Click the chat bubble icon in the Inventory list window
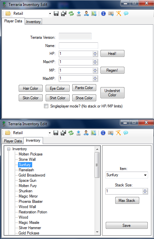Screen dimensions: 154x239 pos(126,133)
